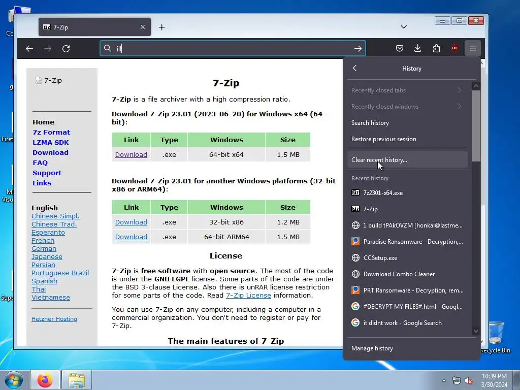Download the 32-bit x86 .exe

(x=131, y=222)
